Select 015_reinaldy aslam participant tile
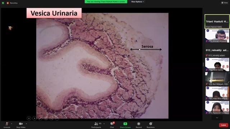230x129 pixels. point(217,50)
